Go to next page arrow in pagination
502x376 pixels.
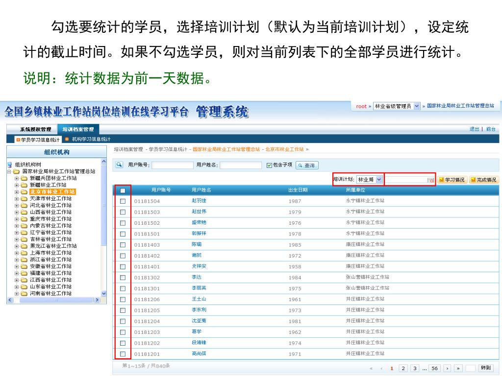point(447,368)
